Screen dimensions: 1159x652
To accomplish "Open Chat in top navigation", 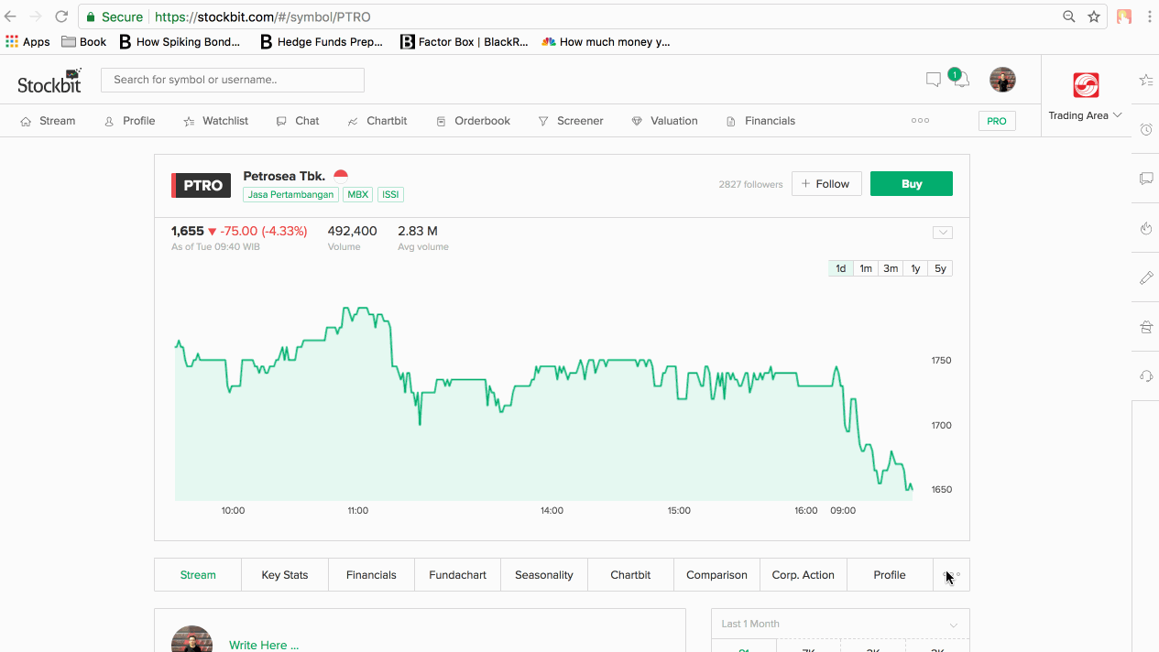I will tap(298, 121).
